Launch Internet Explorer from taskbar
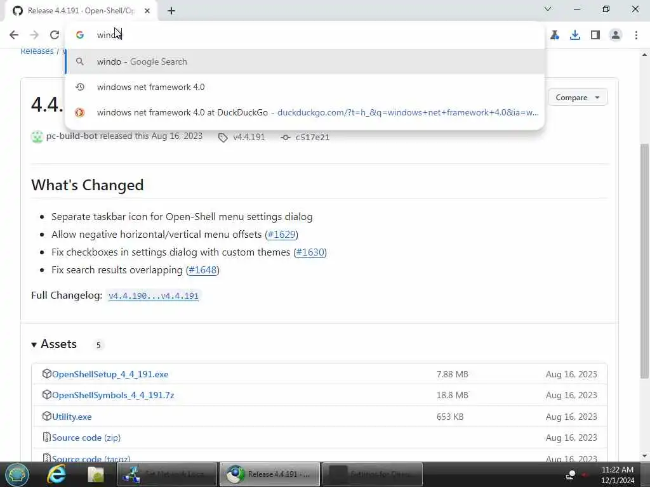Viewport: 650px width, 487px height. click(56, 474)
